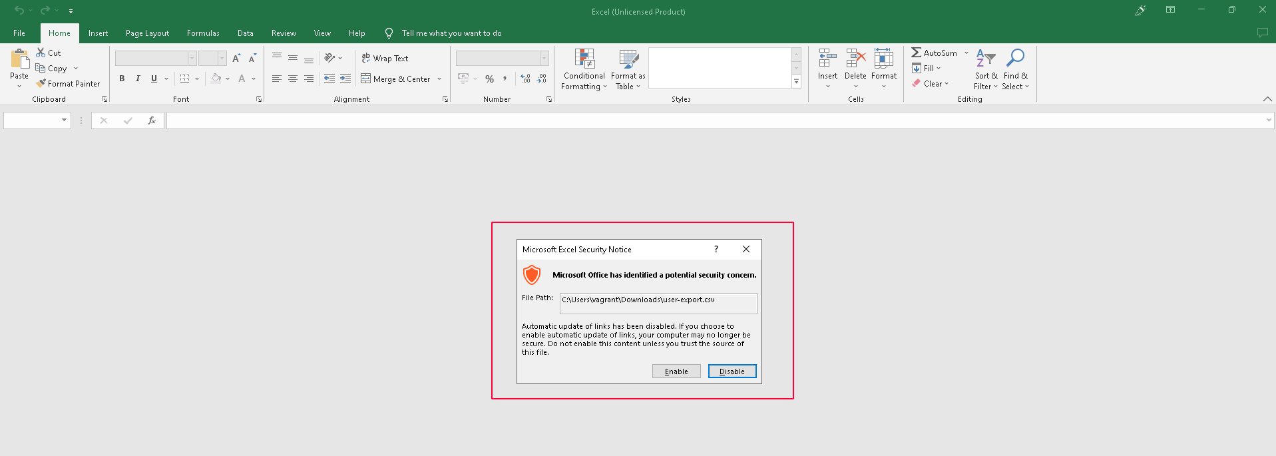Open Format as Table menu
This screenshot has width=1276, height=456.
click(x=628, y=69)
